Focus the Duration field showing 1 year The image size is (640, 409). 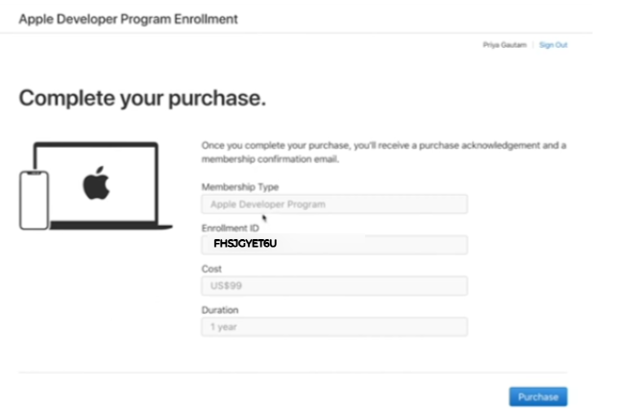tap(334, 326)
